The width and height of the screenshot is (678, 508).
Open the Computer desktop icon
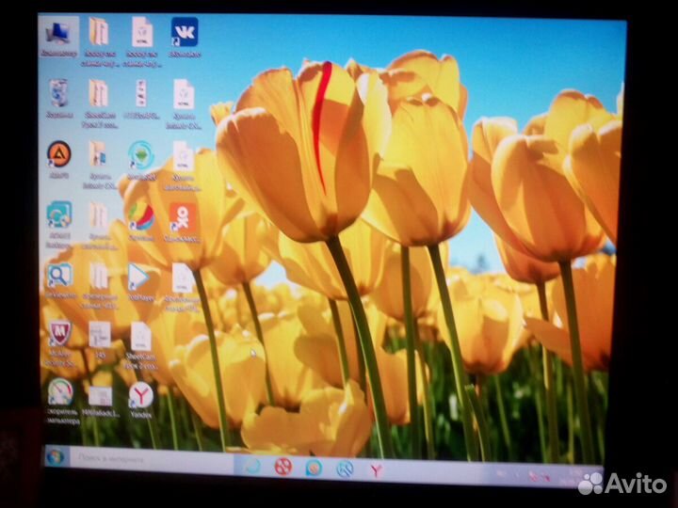(58, 37)
